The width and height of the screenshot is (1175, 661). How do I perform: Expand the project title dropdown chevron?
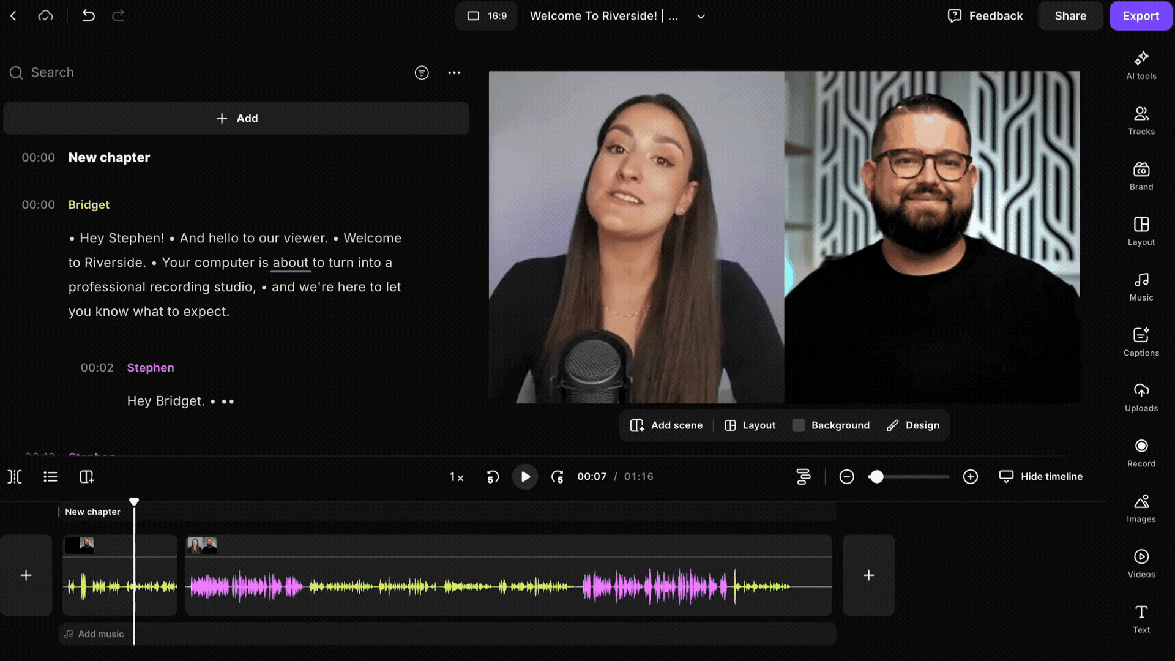point(701,17)
